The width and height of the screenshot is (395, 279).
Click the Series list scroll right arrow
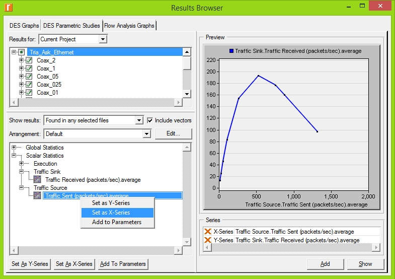[x=376, y=247]
